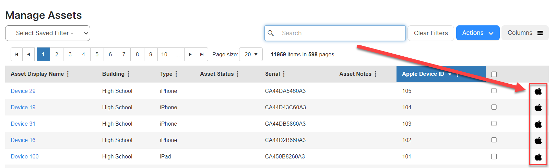
Task: Go to page 5 in pagination
Action: (97, 54)
